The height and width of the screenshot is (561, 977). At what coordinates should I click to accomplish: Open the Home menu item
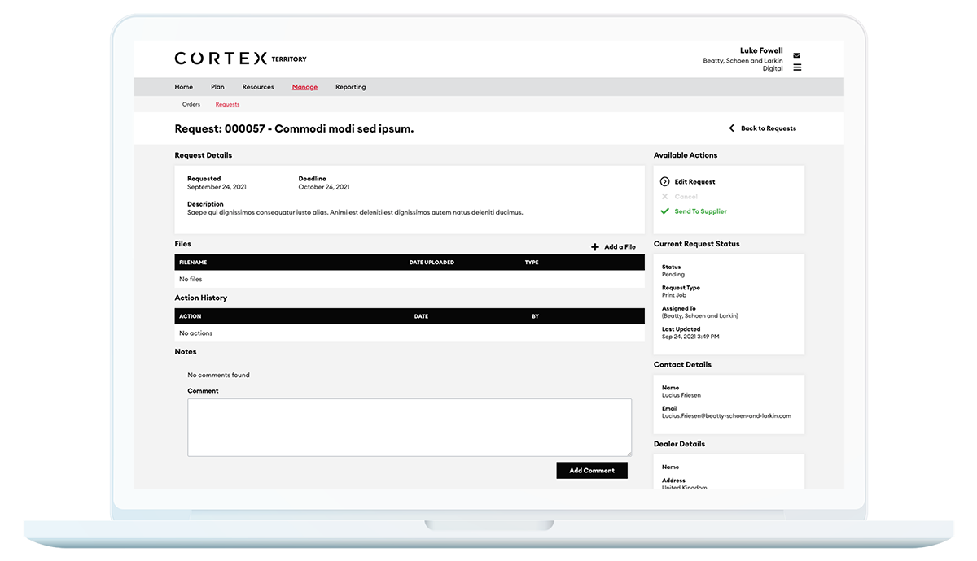(x=184, y=87)
